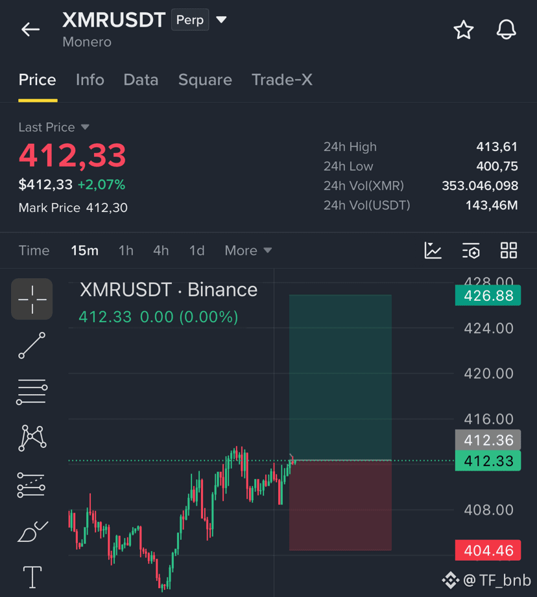Click the 404.46 stop-loss price label
This screenshot has width=537, height=597.
(488, 550)
